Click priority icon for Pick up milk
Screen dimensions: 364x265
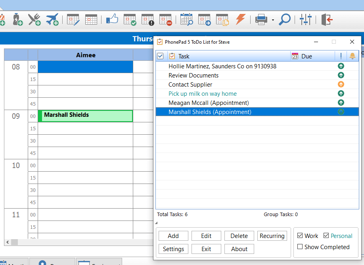[x=341, y=93]
